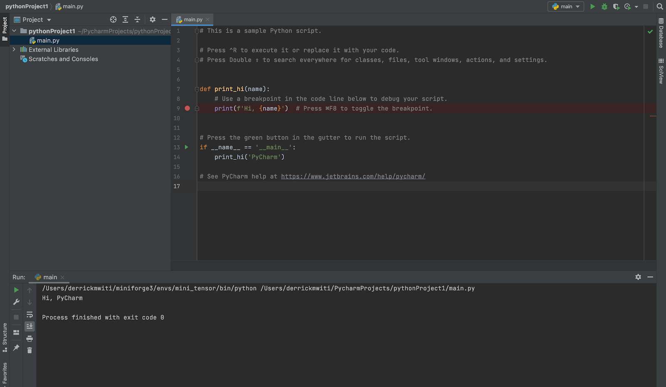The image size is (666, 387).
Task: Close the main.py editor tab
Action: [208, 20]
